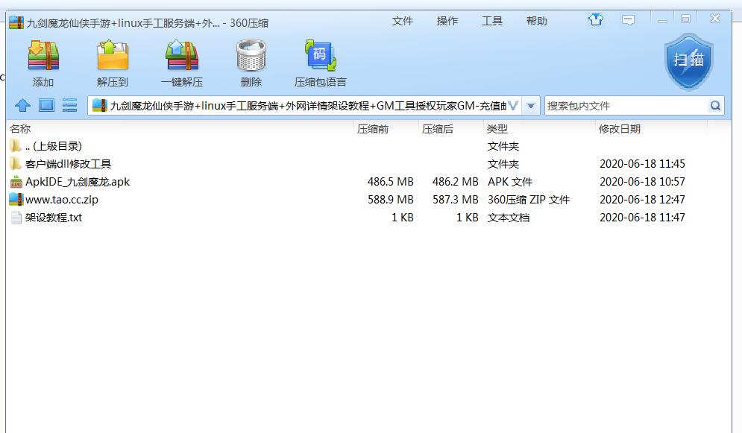Screen dimensions: 742x433
Task: Click the feedback message icon in title bar
Action: [x=629, y=20]
